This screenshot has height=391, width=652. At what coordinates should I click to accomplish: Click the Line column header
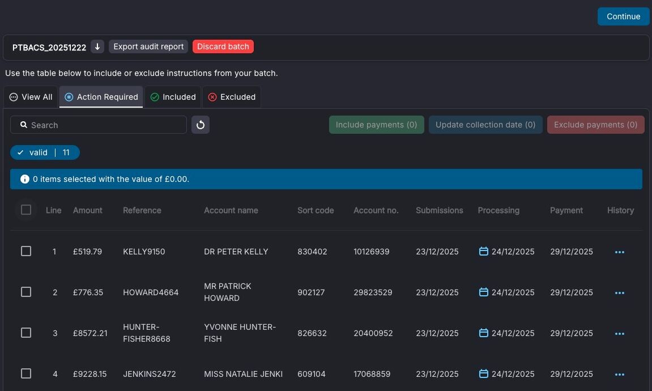[54, 210]
